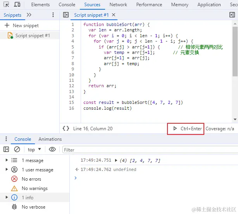The height and width of the screenshot is (214, 238).
Task: Hide the navigator sidebar using toggle icon
Action: pyautogui.click(x=66, y=15)
